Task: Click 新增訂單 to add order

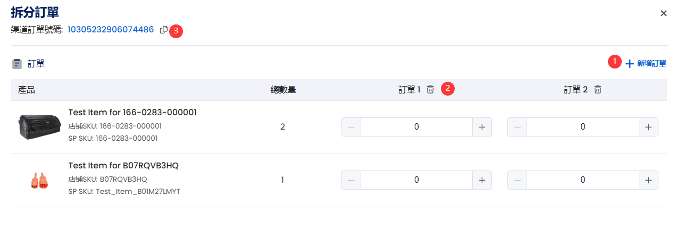Action: coord(646,64)
